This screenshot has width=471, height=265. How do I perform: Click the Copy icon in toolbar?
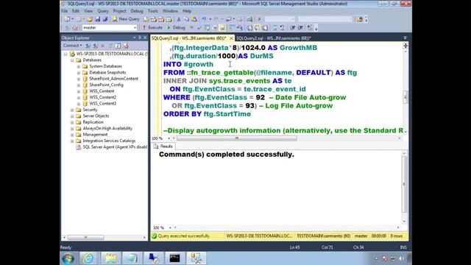point(186,19)
